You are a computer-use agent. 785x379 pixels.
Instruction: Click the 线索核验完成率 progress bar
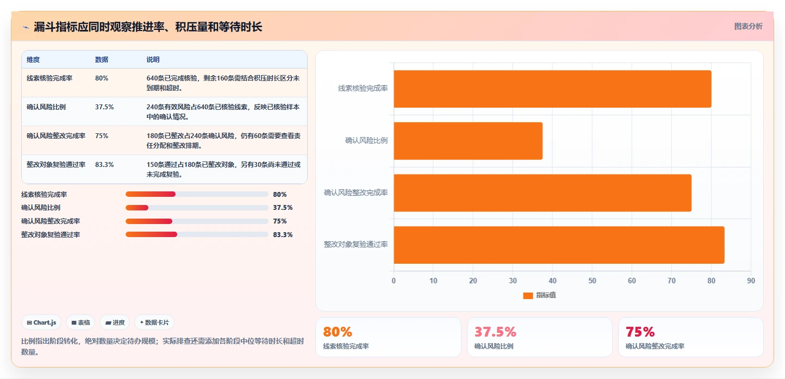click(x=197, y=194)
